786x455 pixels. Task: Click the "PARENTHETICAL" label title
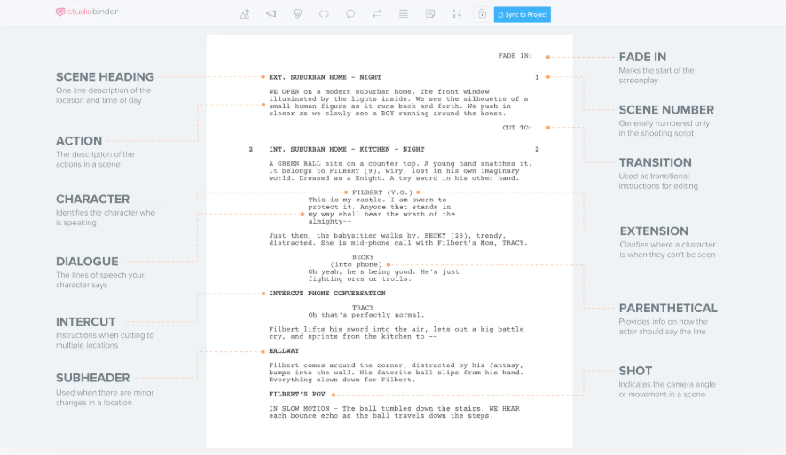point(668,308)
